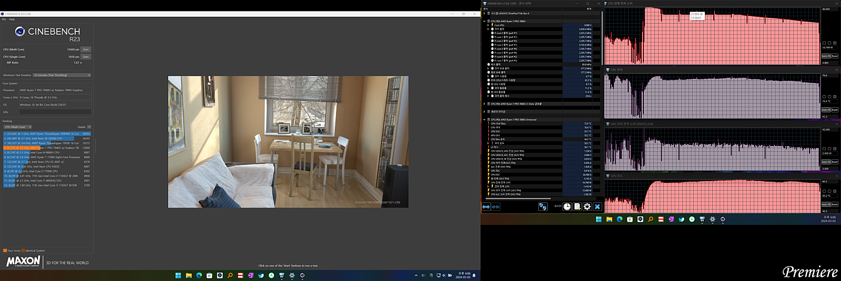Screen dimensions: 841x281
Task: Toggle first checkbox on CPU core temperature graph
Action: click(x=824, y=97)
